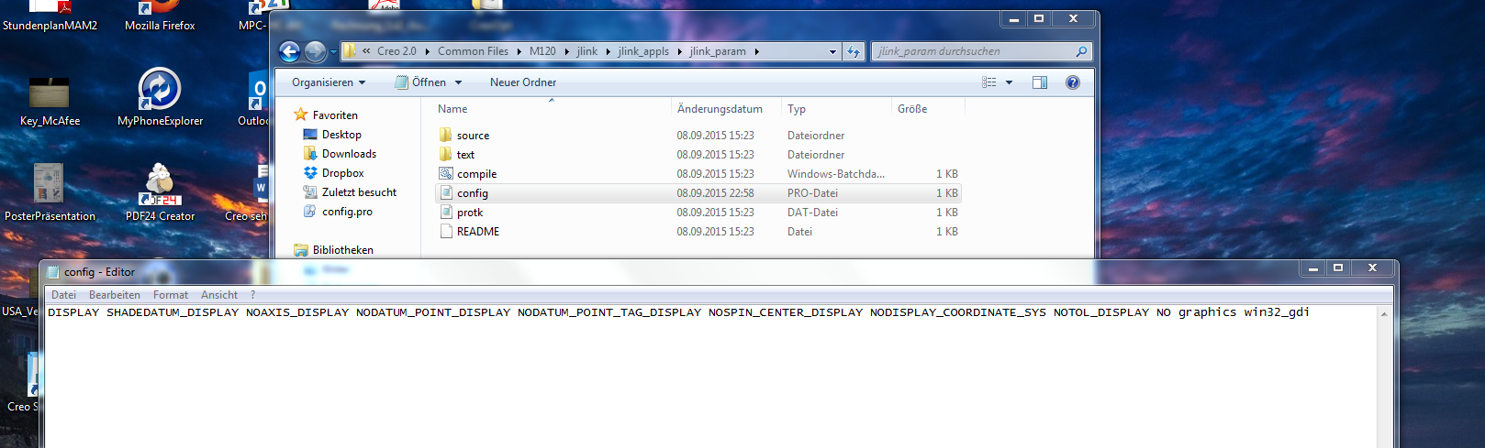Expand arrow after Common Files breadcrumb
The image size is (1485, 448).
point(519,51)
